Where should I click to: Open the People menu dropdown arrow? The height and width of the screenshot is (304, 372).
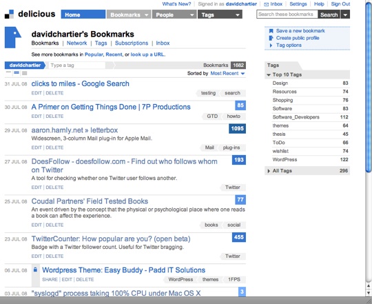192,15
